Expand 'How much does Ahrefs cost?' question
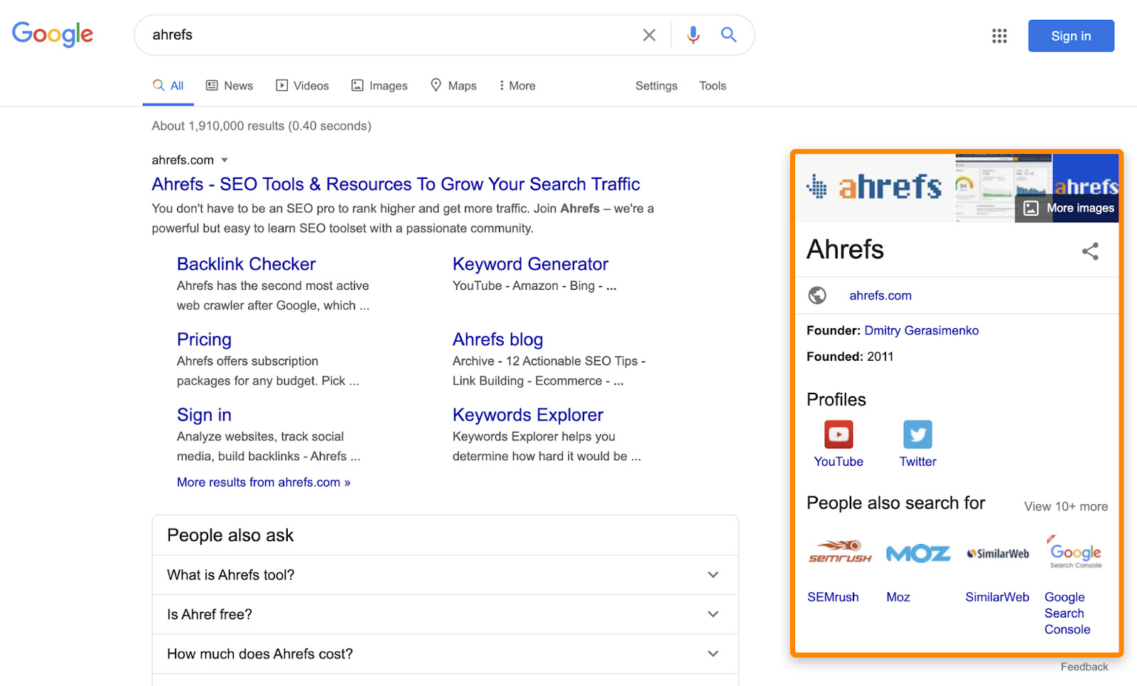 445,654
